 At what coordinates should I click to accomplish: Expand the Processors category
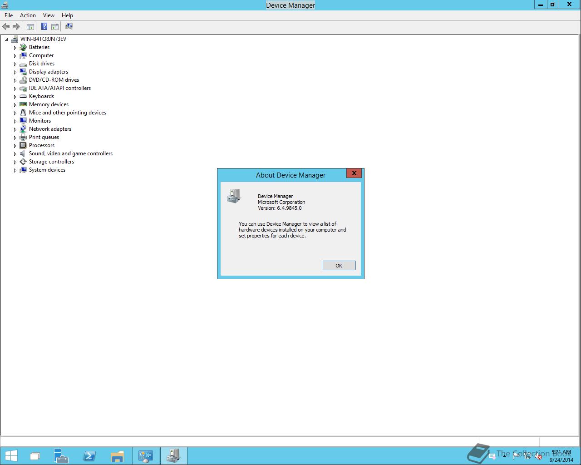coord(15,146)
